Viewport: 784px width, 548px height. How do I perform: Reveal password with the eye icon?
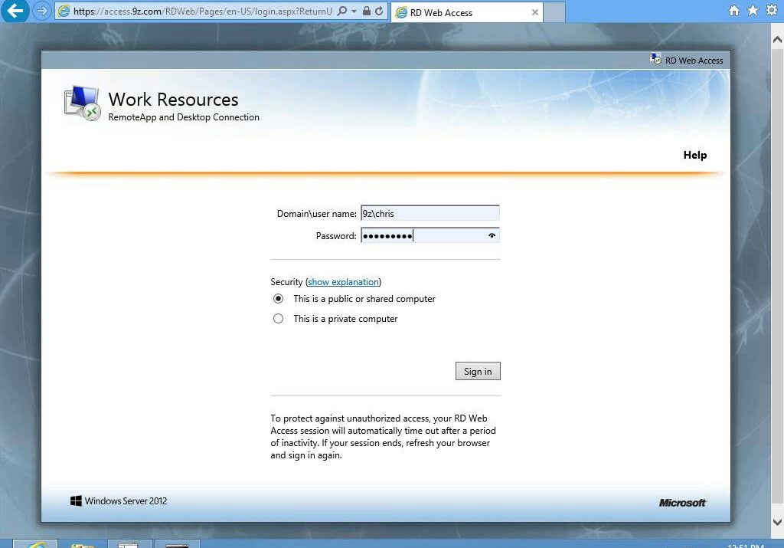click(x=492, y=236)
